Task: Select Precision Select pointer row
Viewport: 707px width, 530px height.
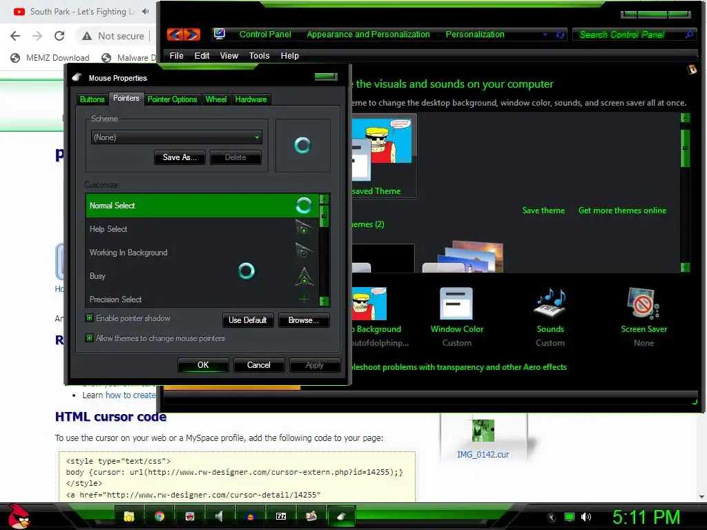Action: coord(202,300)
